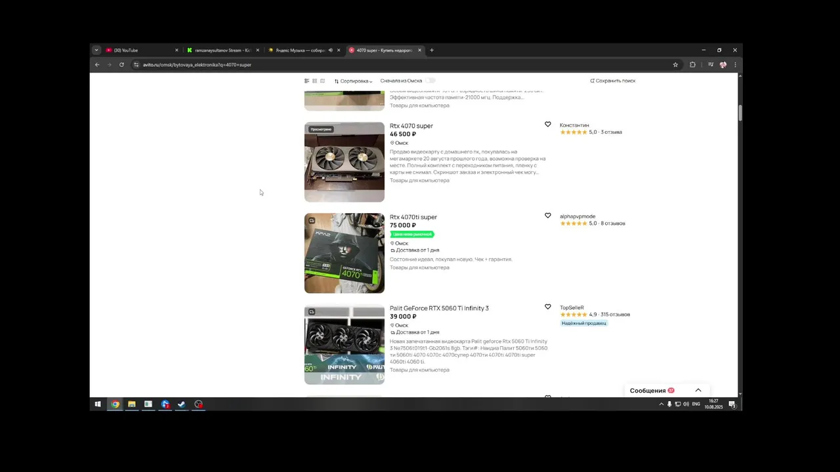Open seller Константин profile
Image resolution: width=840 pixels, height=472 pixels.
pyautogui.click(x=574, y=125)
